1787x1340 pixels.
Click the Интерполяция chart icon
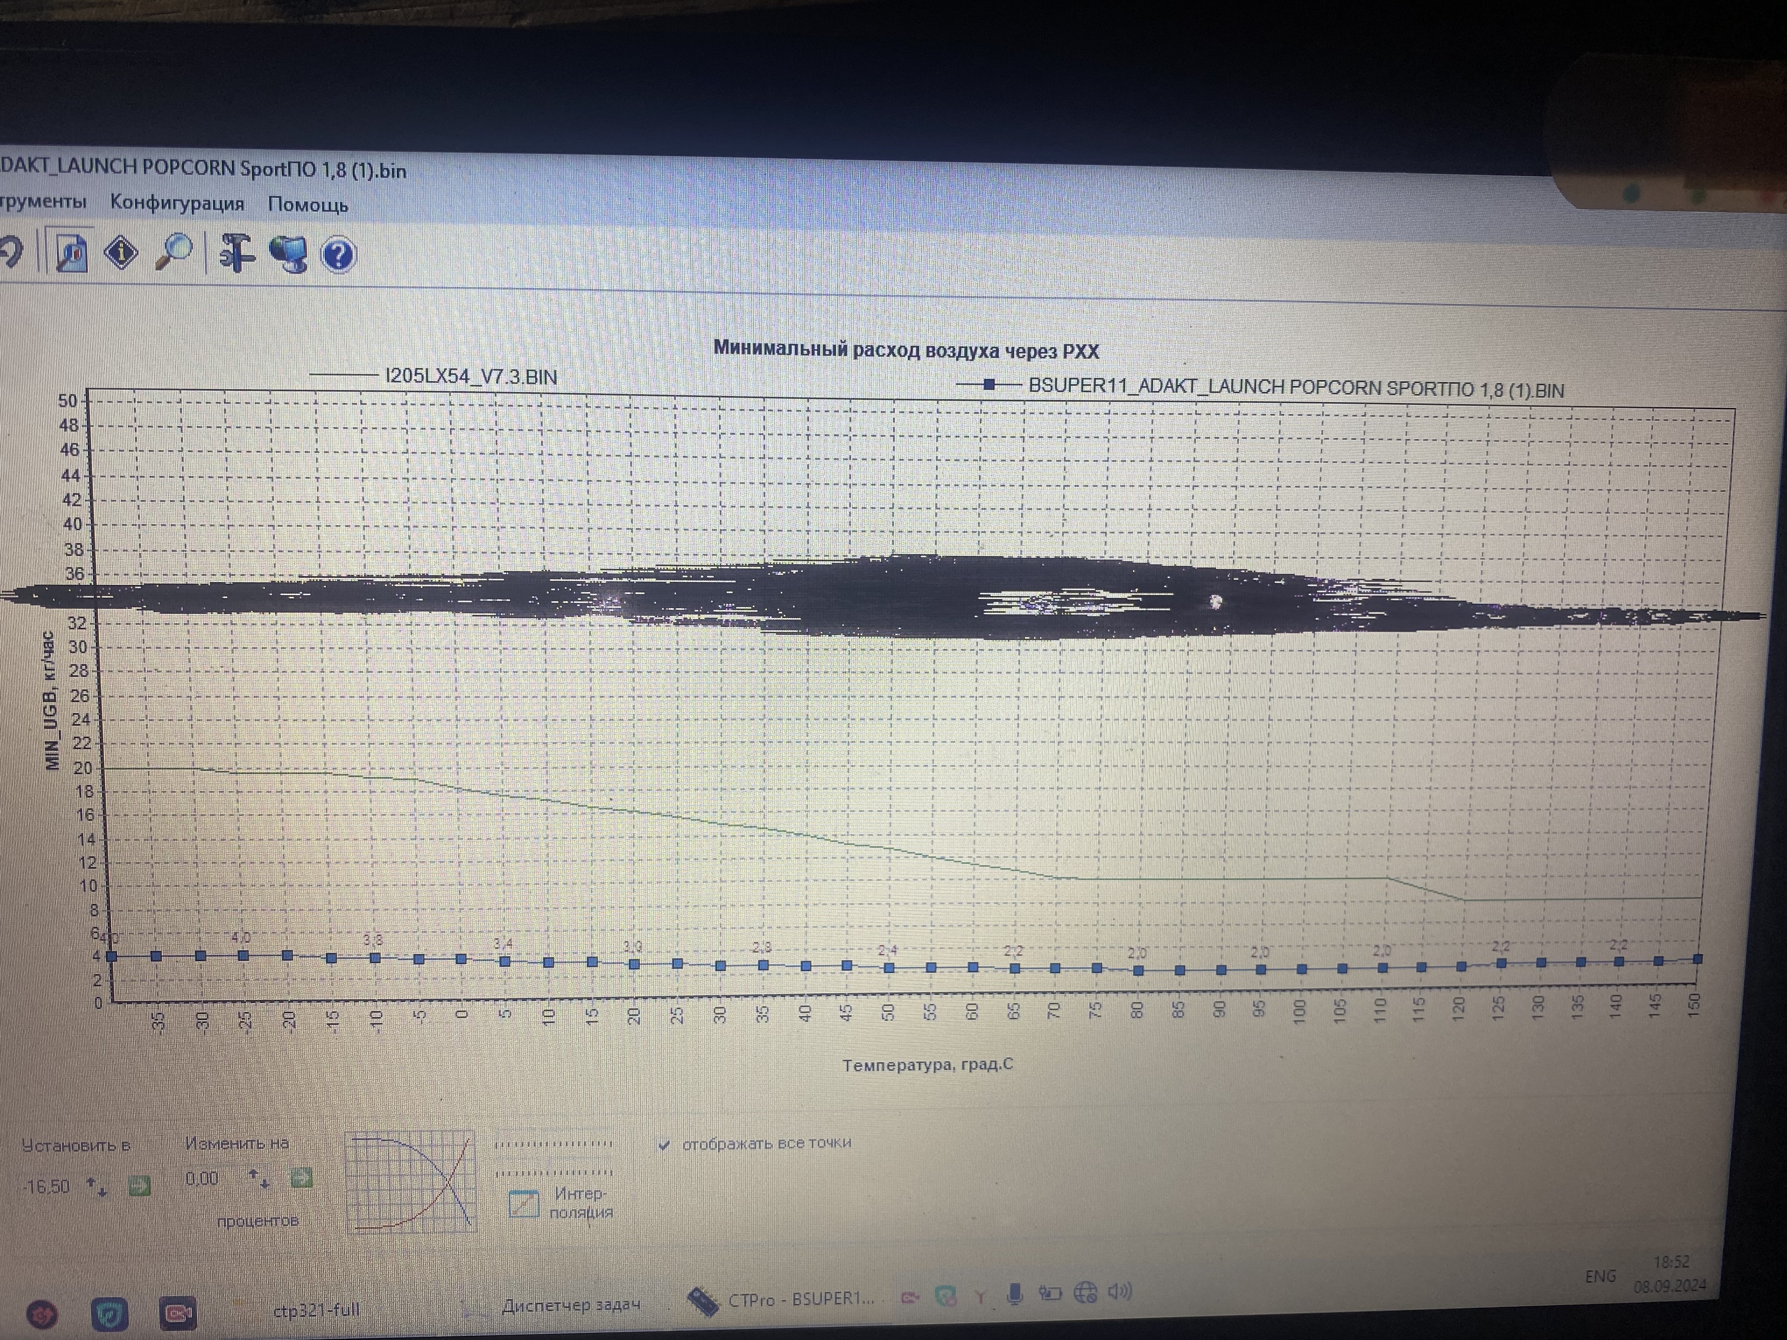tap(523, 1204)
